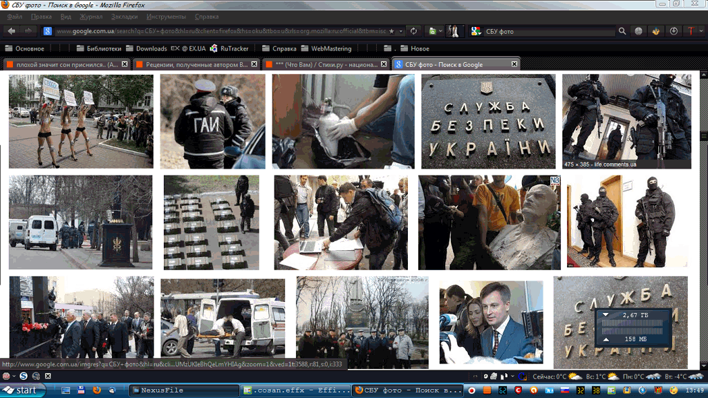Click the Firefox icon in quick launch
The image size is (708, 398).
click(x=96, y=390)
